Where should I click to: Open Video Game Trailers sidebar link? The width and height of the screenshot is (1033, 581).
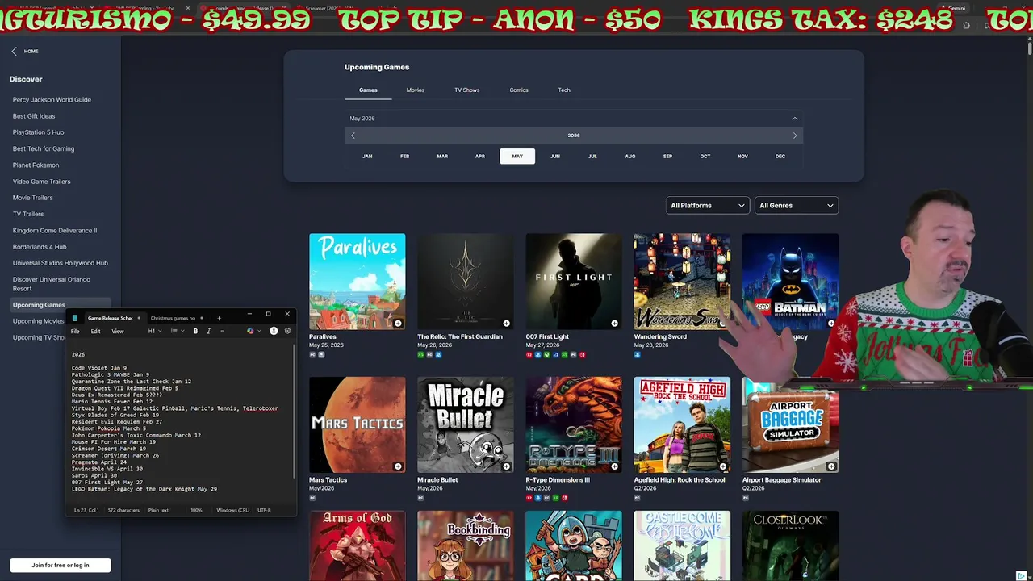point(41,182)
